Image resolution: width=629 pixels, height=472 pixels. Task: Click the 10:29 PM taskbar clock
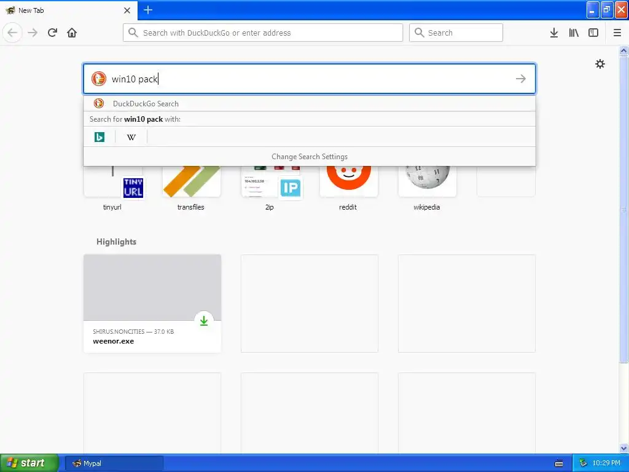click(606, 463)
